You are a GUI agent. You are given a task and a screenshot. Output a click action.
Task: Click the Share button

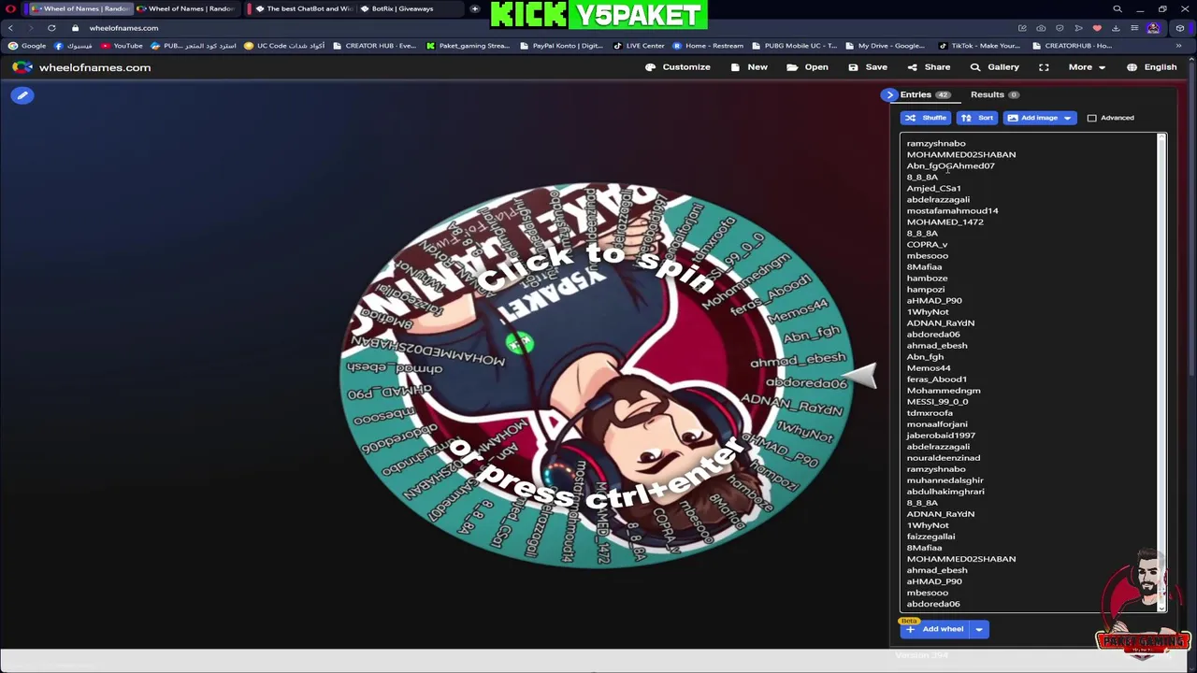tap(929, 67)
